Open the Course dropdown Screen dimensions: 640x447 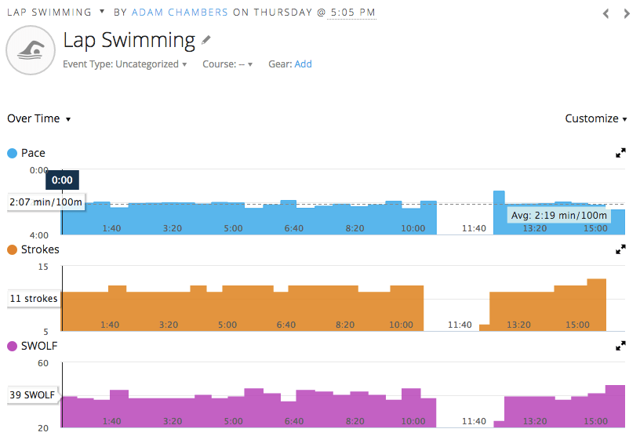(x=227, y=64)
